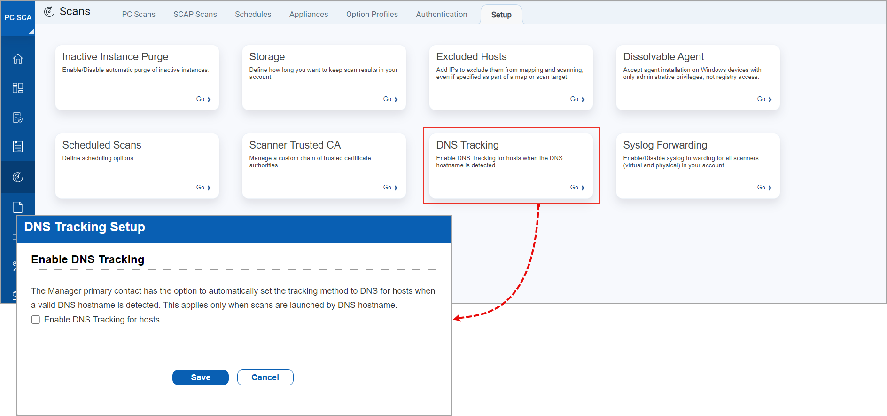Save the DNS Tracking setup
Image resolution: width=887 pixels, height=416 pixels.
[201, 377]
